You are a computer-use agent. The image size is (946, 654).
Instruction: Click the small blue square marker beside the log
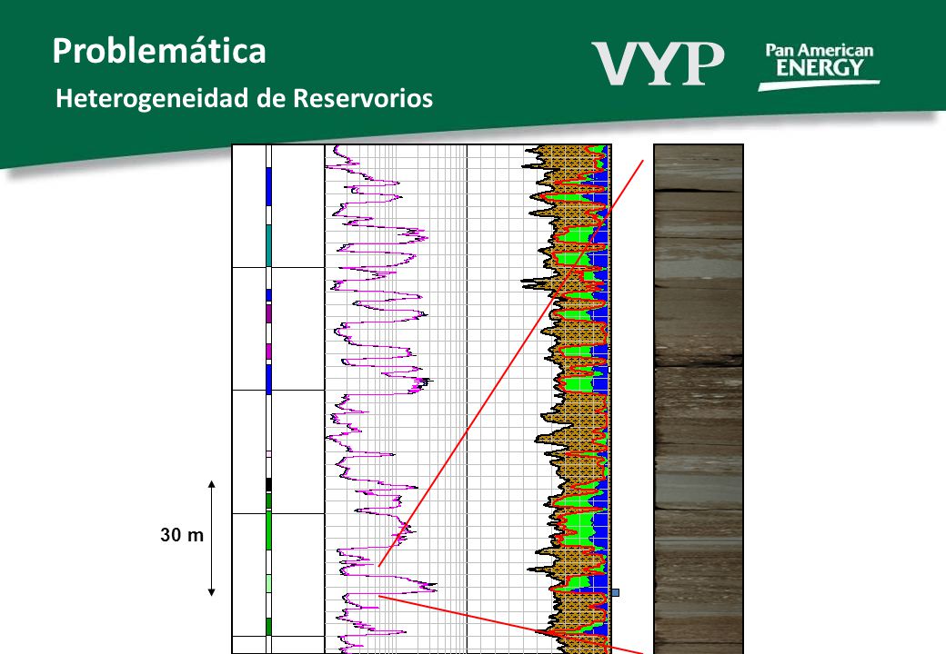[616, 592]
